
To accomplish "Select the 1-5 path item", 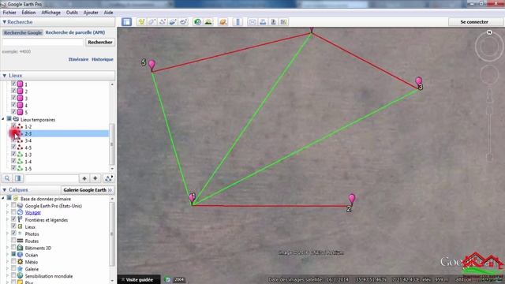I will 28,168.
